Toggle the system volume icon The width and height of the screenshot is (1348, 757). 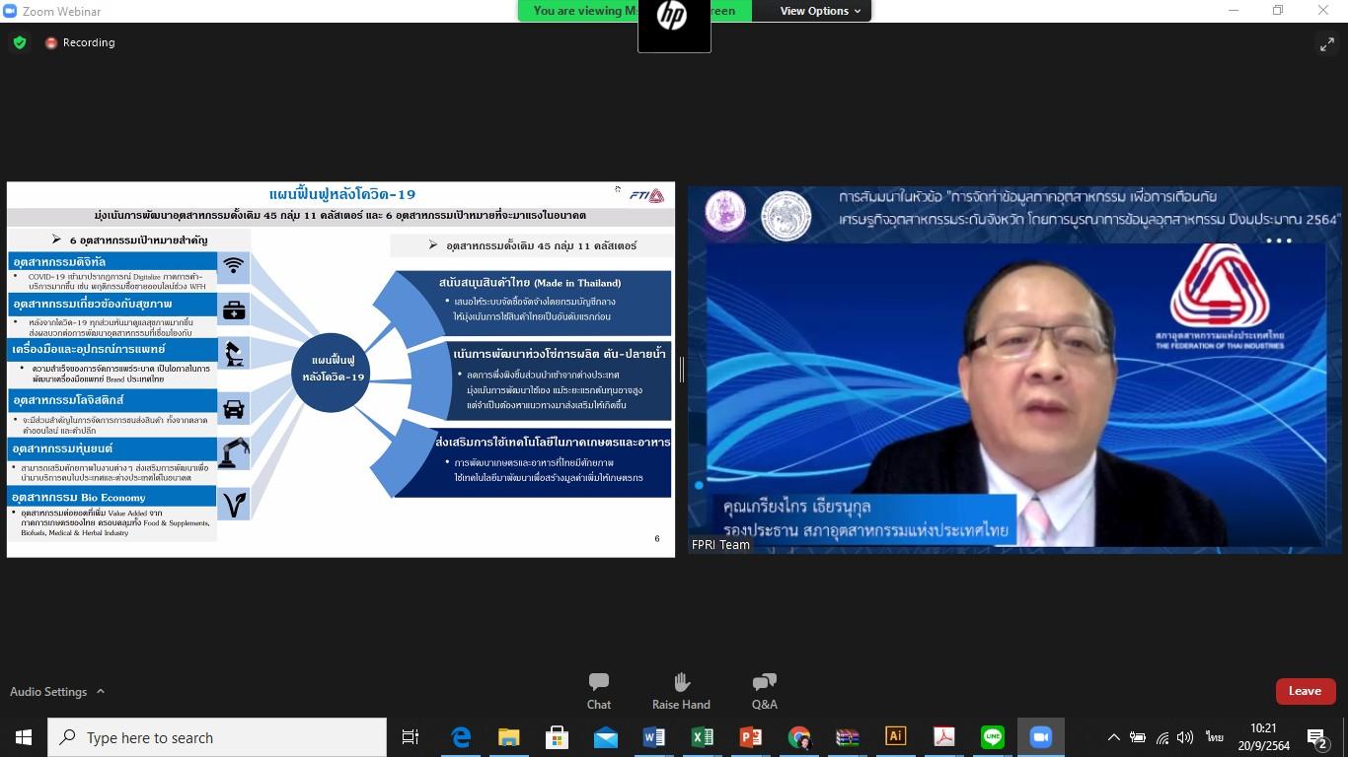tap(1185, 737)
